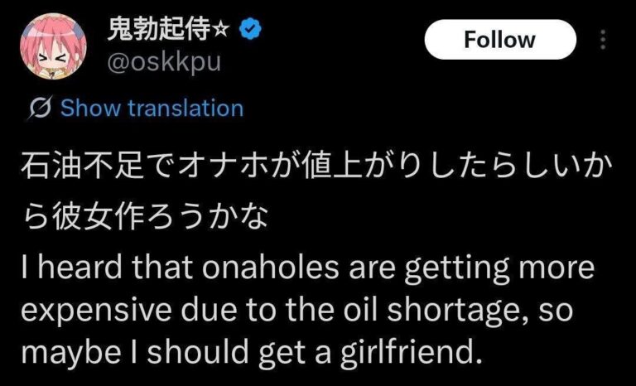636x386 pixels.
Task: Open the @oskkpu handle profile link
Action: click(165, 62)
